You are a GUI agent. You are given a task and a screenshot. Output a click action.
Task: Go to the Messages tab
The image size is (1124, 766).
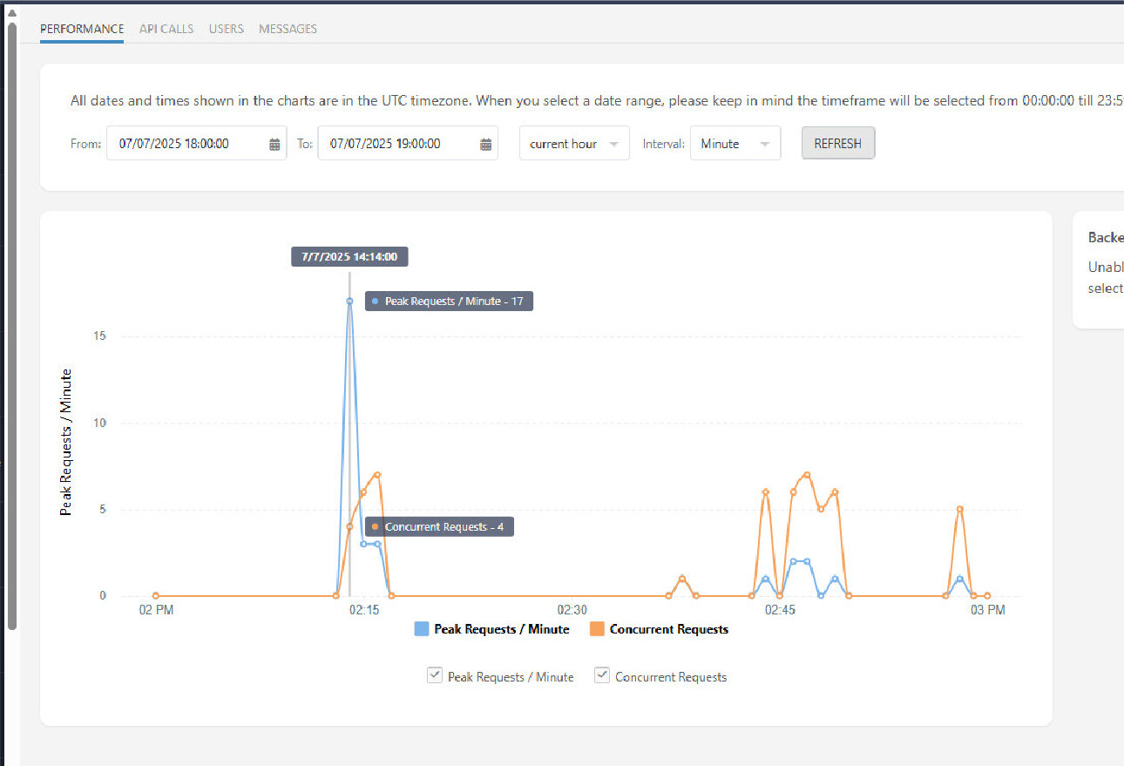point(288,29)
